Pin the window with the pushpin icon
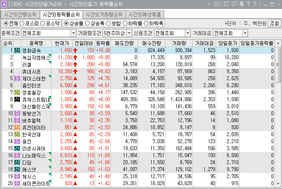The image size is (282, 189). point(241,4)
